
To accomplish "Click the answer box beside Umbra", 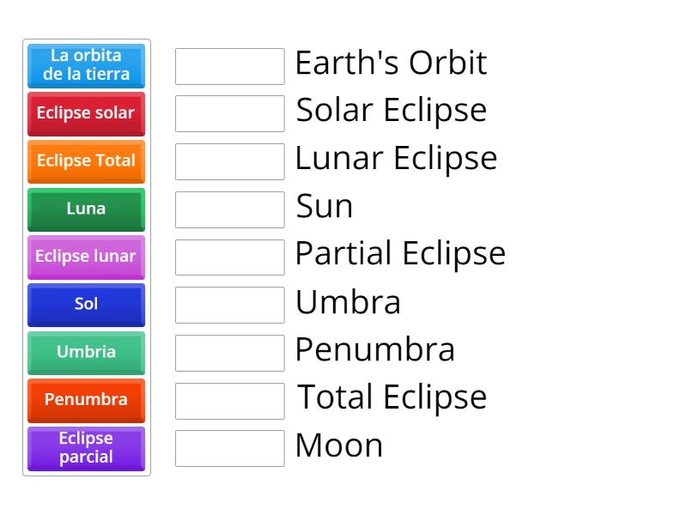I will pyautogui.click(x=229, y=303).
